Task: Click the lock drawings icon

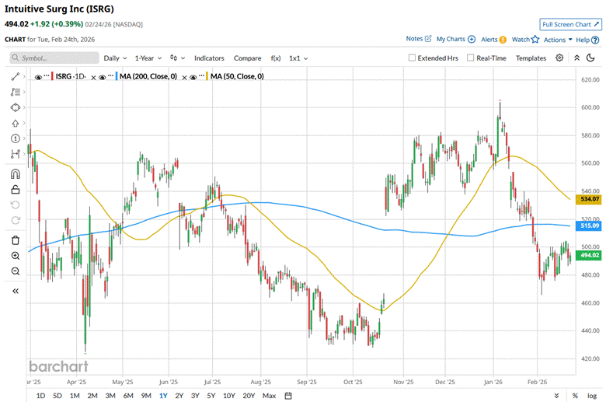Action: coord(16,189)
